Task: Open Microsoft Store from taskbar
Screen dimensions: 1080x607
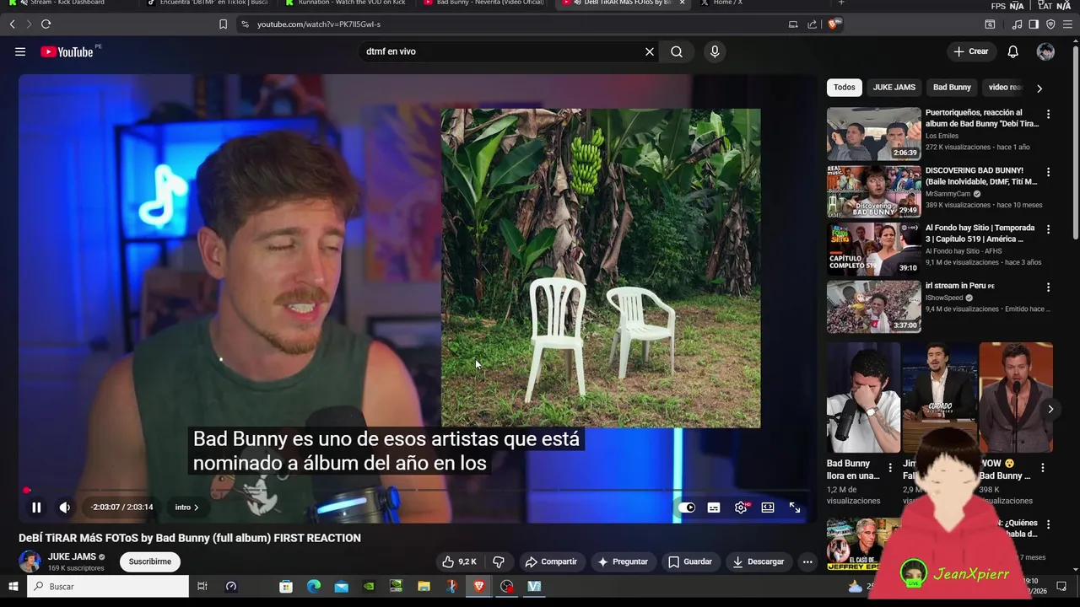Action: point(286,586)
